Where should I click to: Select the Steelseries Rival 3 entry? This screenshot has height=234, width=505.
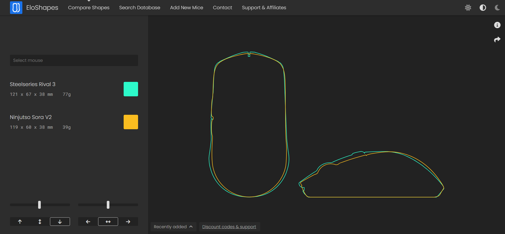click(33, 84)
